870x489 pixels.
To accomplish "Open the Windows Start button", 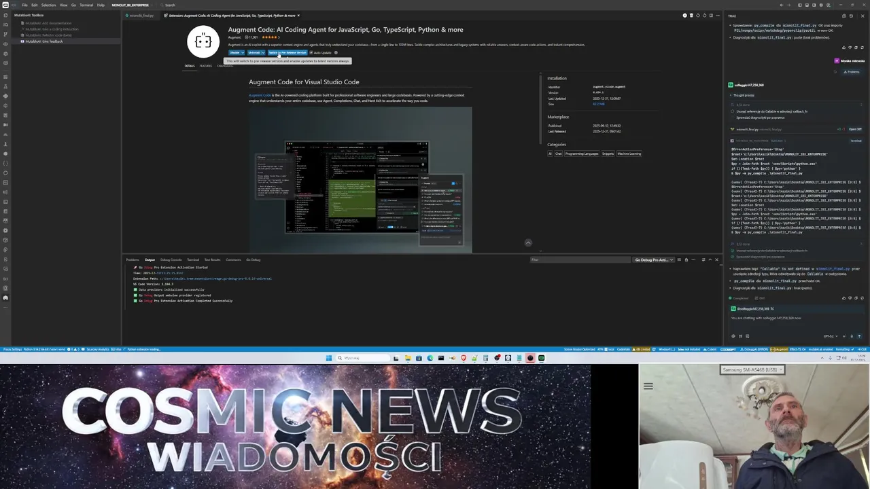I will (x=329, y=358).
